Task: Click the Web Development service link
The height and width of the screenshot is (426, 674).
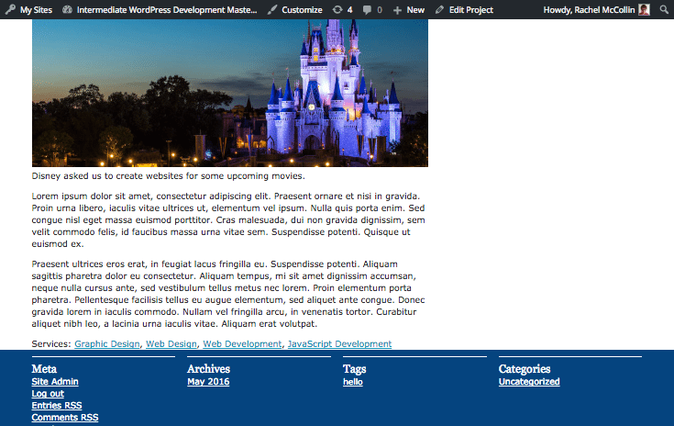Action: 242,344
